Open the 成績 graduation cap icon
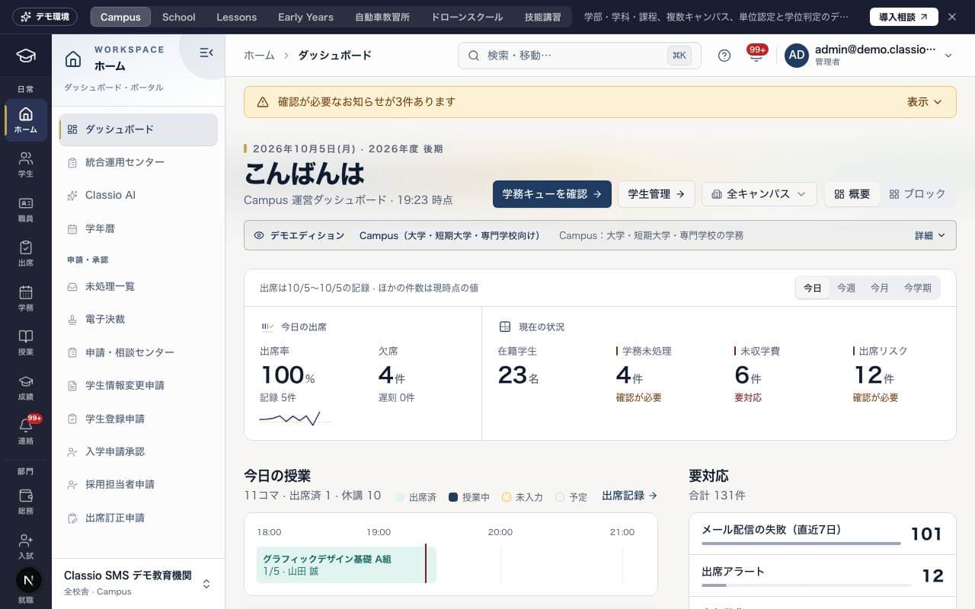This screenshot has width=975, height=609. tap(26, 387)
